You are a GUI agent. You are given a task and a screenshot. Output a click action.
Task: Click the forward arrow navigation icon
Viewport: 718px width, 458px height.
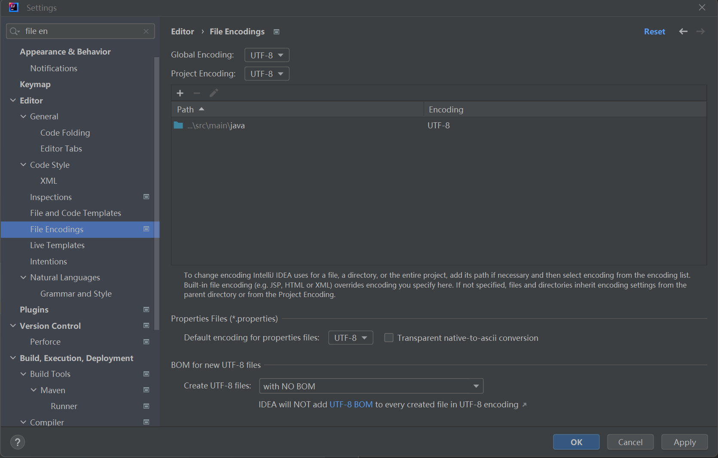(700, 31)
